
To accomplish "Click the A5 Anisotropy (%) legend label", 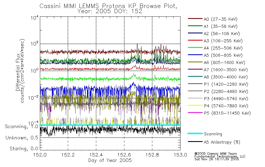I will point(222,142).
